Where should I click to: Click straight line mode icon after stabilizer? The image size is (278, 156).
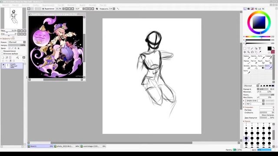click(x=118, y=9)
